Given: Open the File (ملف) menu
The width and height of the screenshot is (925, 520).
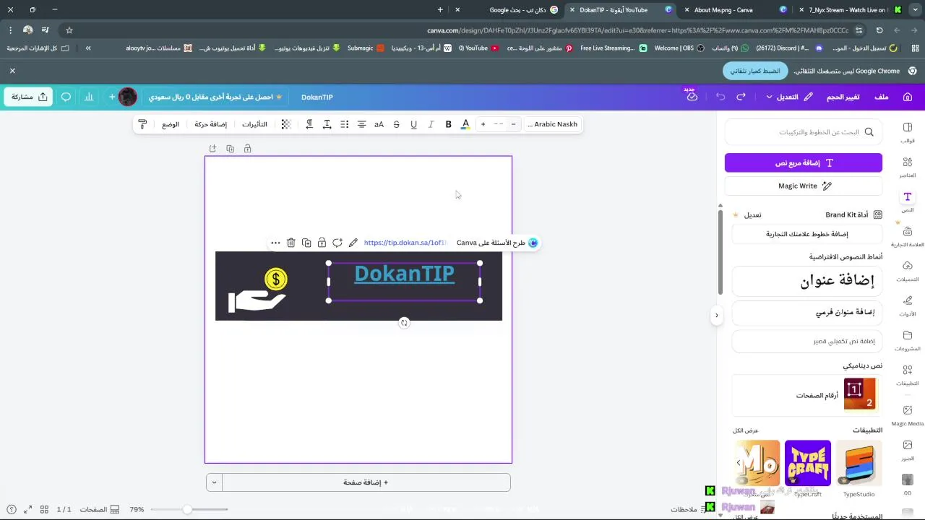Looking at the screenshot, I should 882,97.
